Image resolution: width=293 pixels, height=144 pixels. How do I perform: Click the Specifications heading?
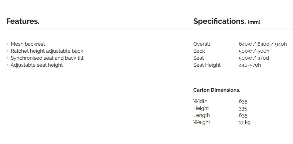point(219,21)
